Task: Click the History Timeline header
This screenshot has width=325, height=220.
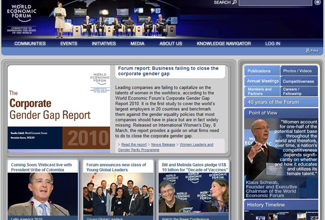Action: pos(281,205)
